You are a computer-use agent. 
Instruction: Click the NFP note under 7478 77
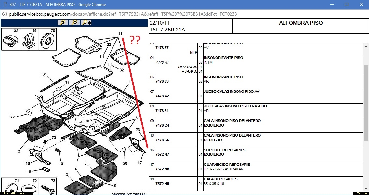tap(193, 52)
